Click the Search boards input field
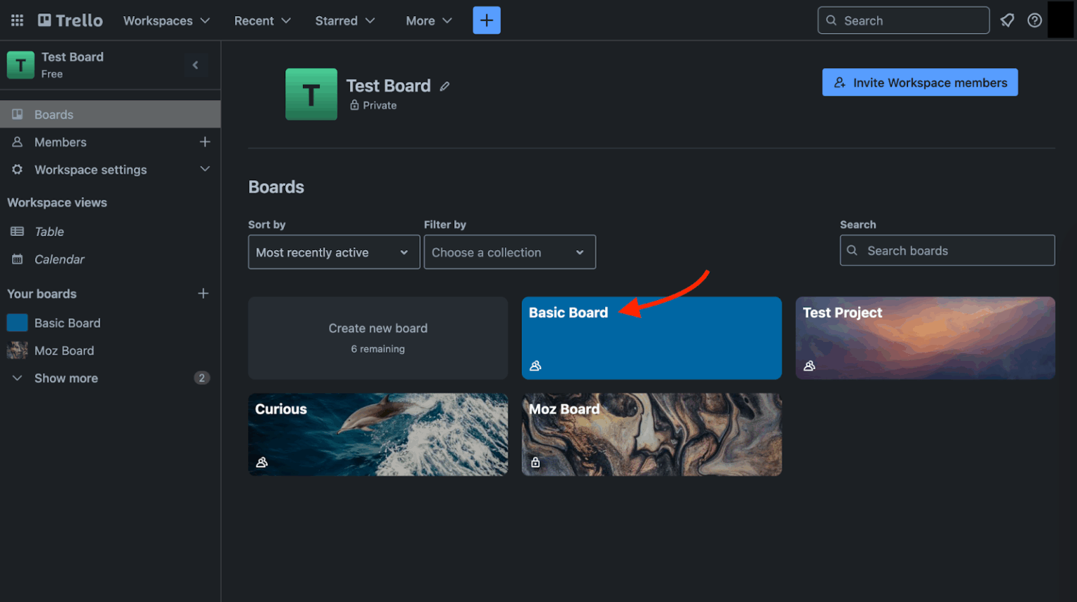The width and height of the screenshot is (1077, 602). (x=947, y=250)
